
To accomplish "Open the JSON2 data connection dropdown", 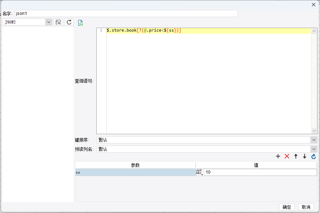I will click(x=49, y=22).
